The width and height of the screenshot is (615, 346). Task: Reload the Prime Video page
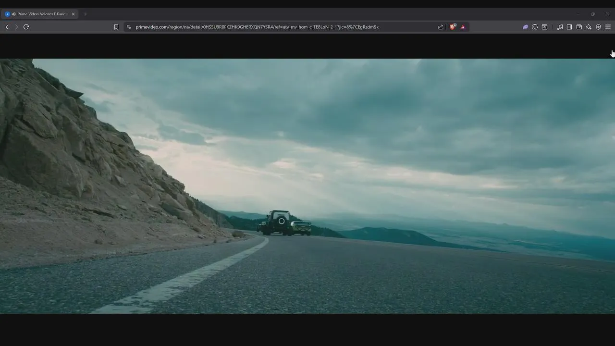tap(26, 27)
